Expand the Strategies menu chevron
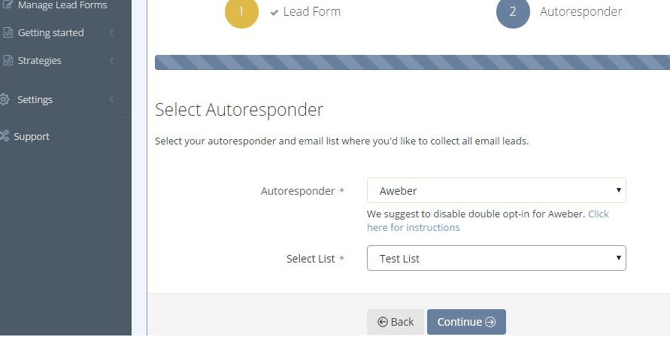Screen dimensions: 670x346 point(111,61)
